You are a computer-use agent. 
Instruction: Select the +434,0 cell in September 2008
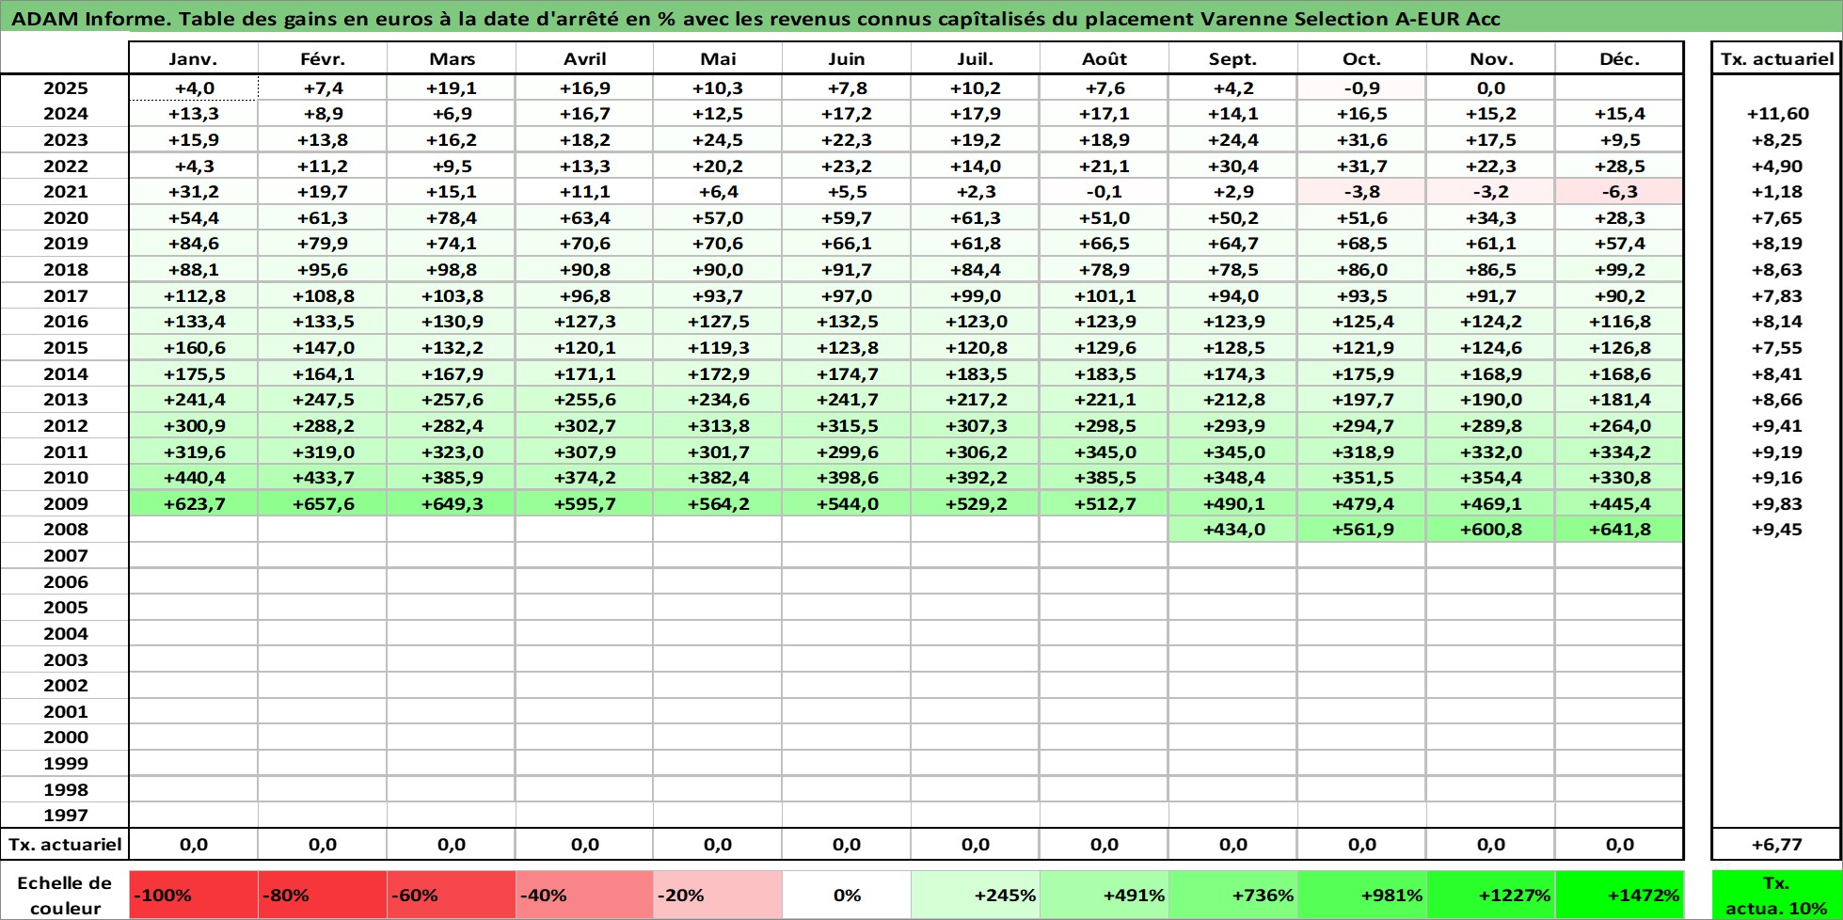pyautogui.click(x=1232, y=529)
